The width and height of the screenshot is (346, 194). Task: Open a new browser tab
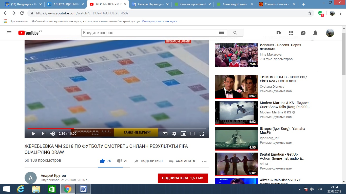click(304, 4)
